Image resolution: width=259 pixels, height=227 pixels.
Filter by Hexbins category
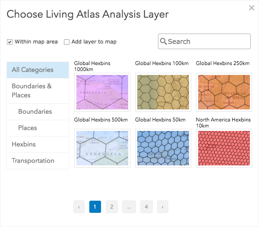pyautogui.click(x=38, y=144)
